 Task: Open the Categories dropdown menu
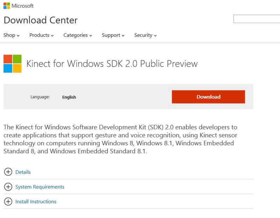click(75, 35)
